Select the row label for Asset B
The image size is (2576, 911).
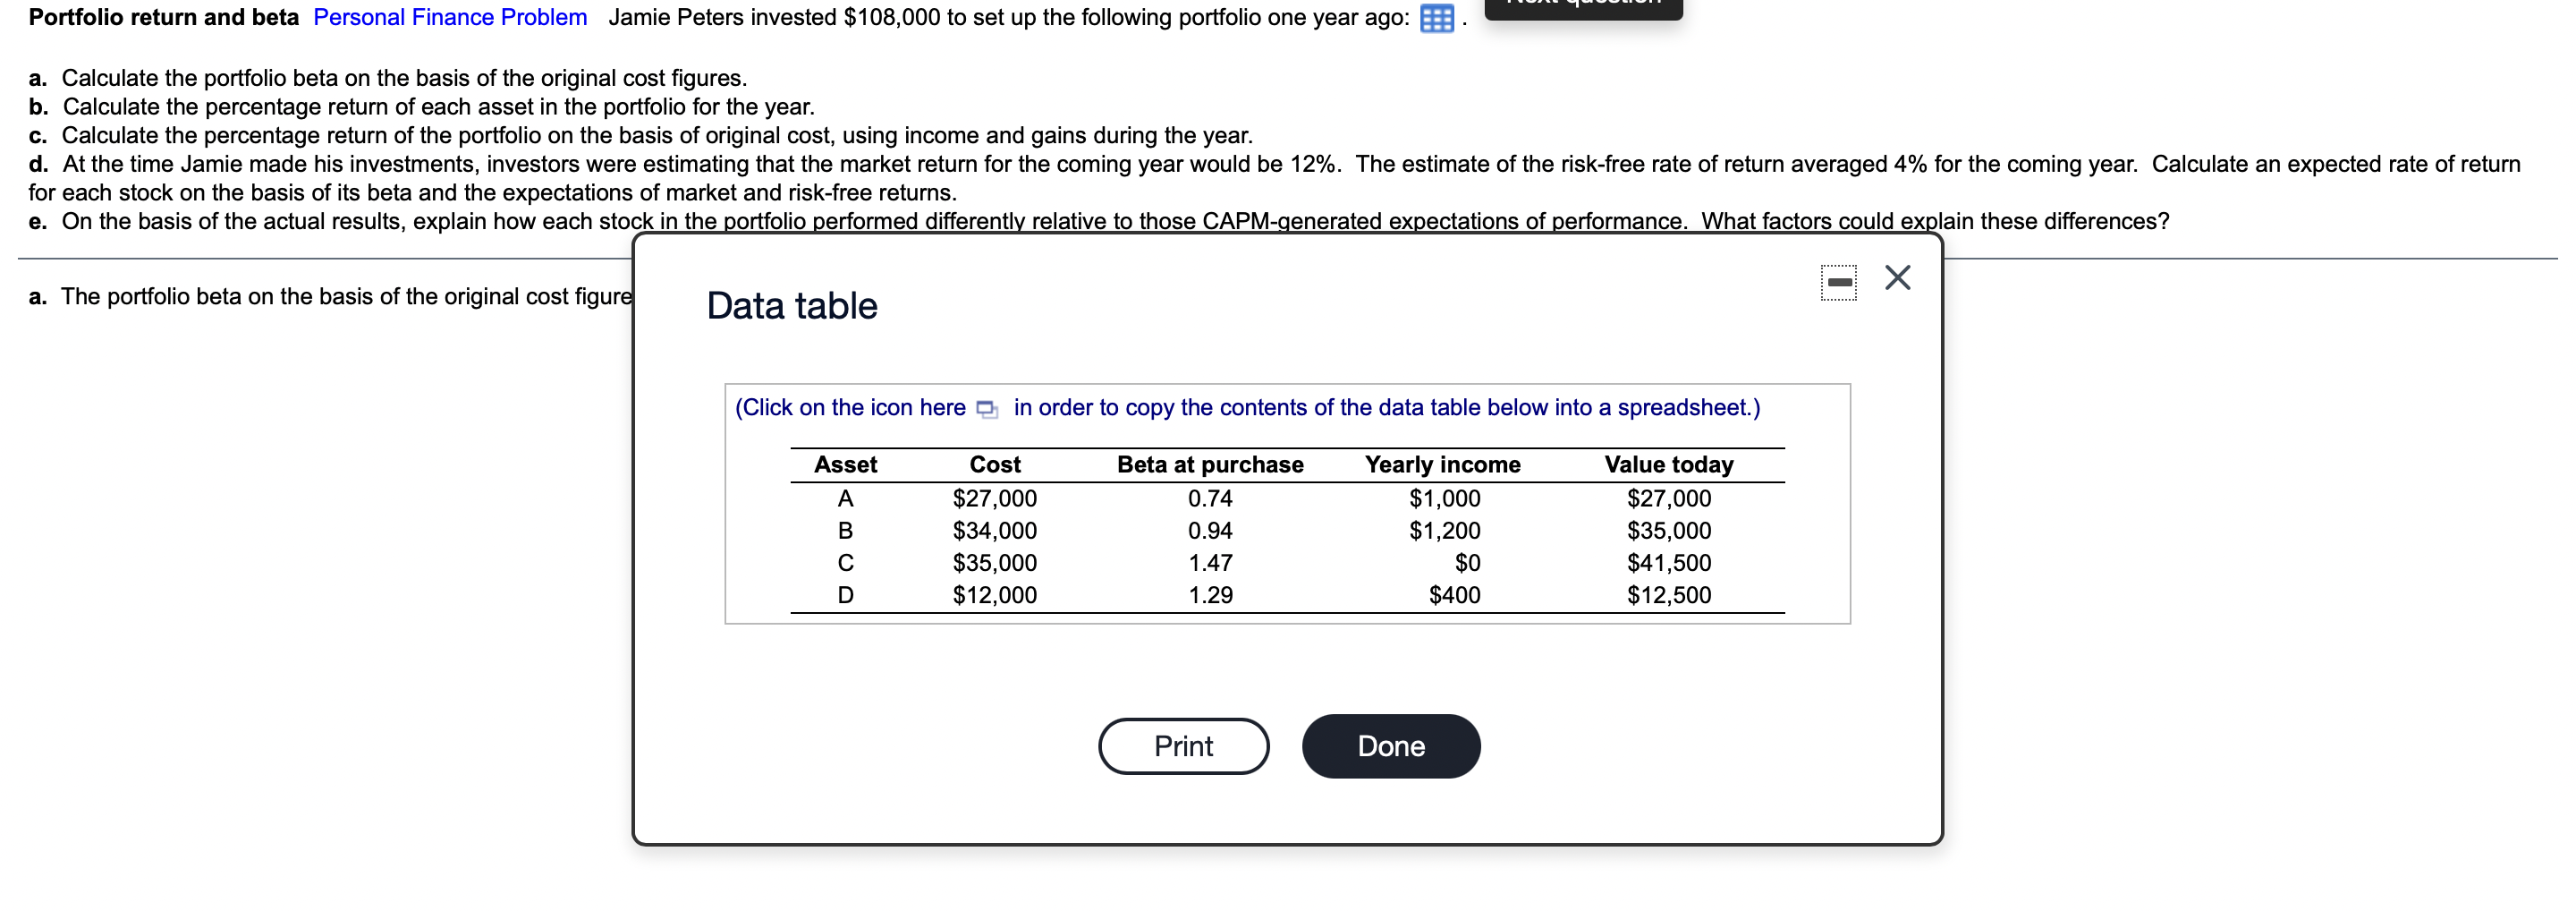pos(846,530)
